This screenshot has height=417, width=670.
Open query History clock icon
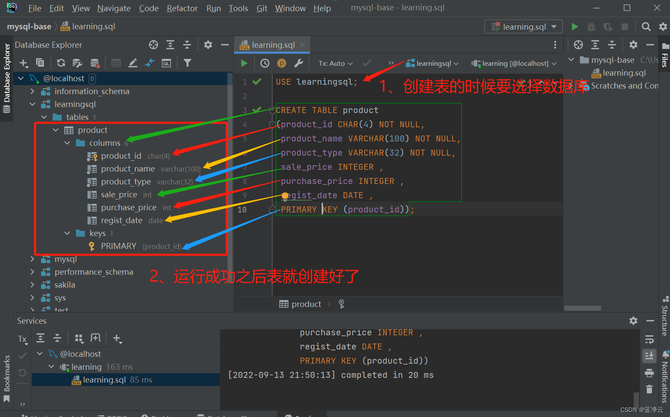pyautogui.click(x=265, y=63)
